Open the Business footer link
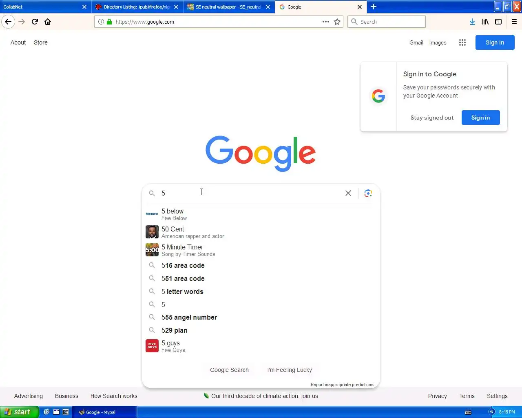This screenshot has width=522, height=418. pos(66,396)
